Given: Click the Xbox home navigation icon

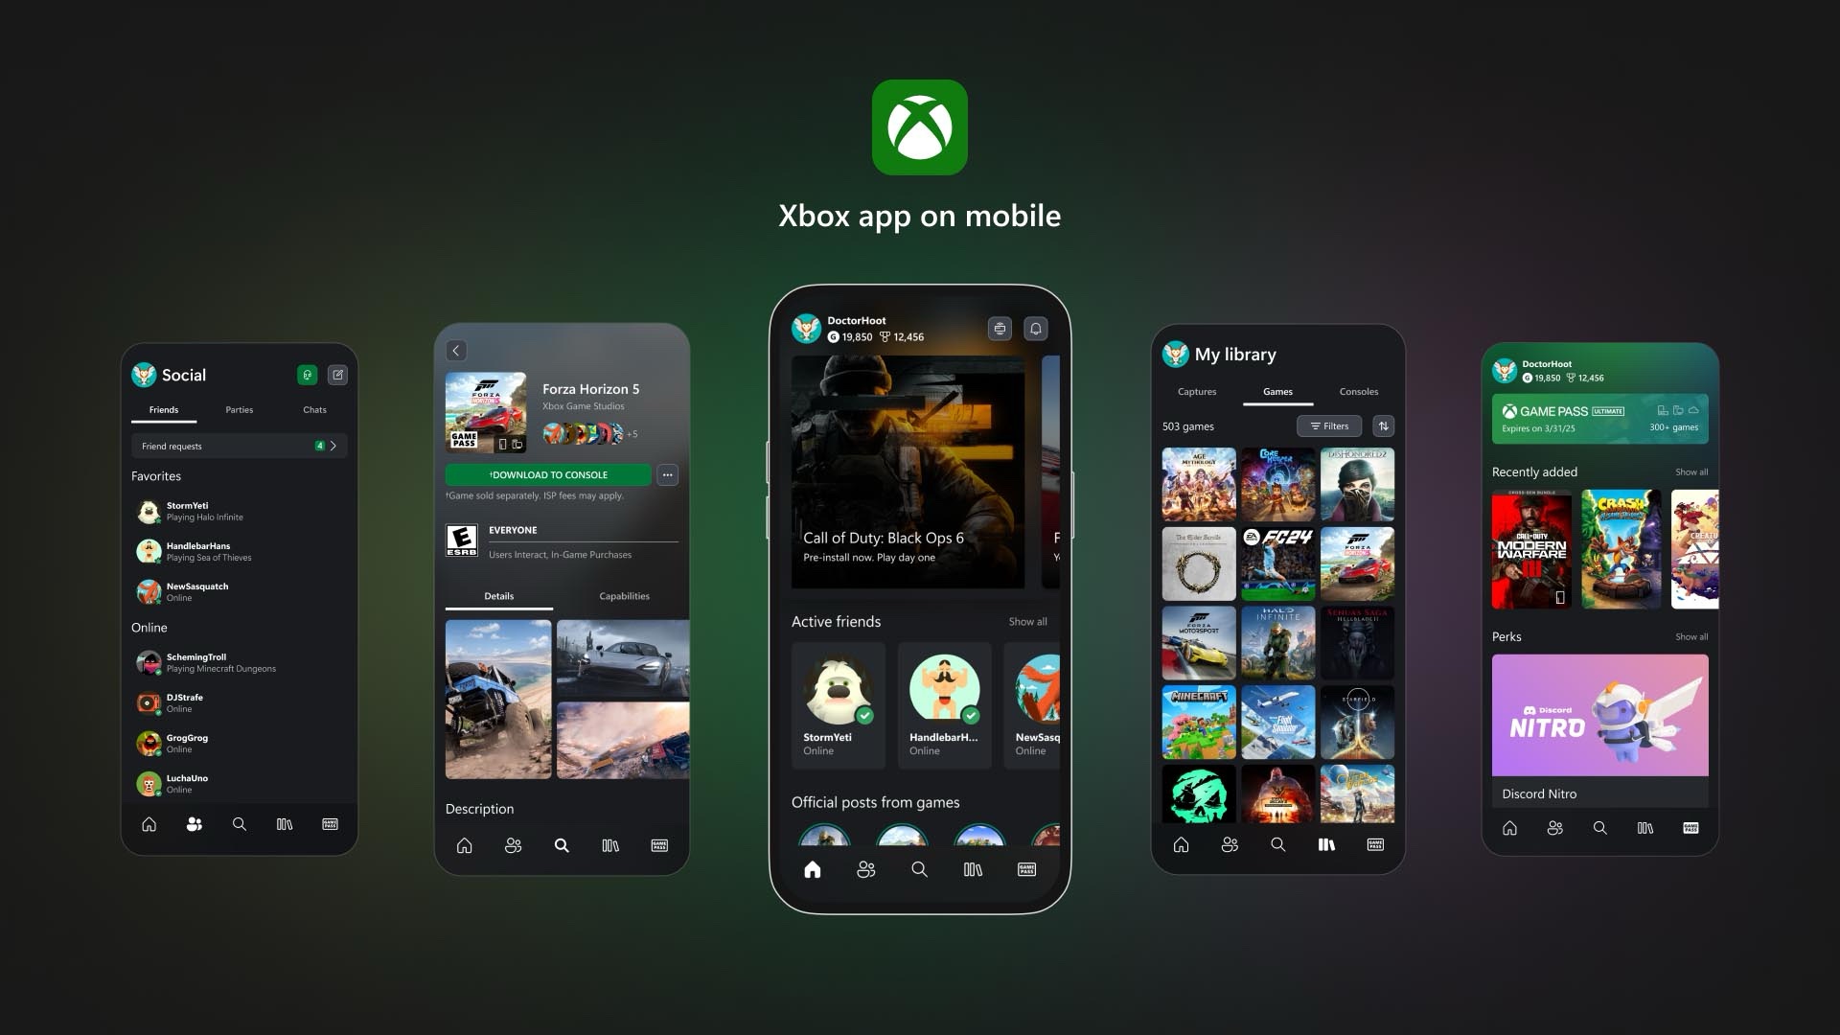Looking at the screenshot, I should point(813,869).
